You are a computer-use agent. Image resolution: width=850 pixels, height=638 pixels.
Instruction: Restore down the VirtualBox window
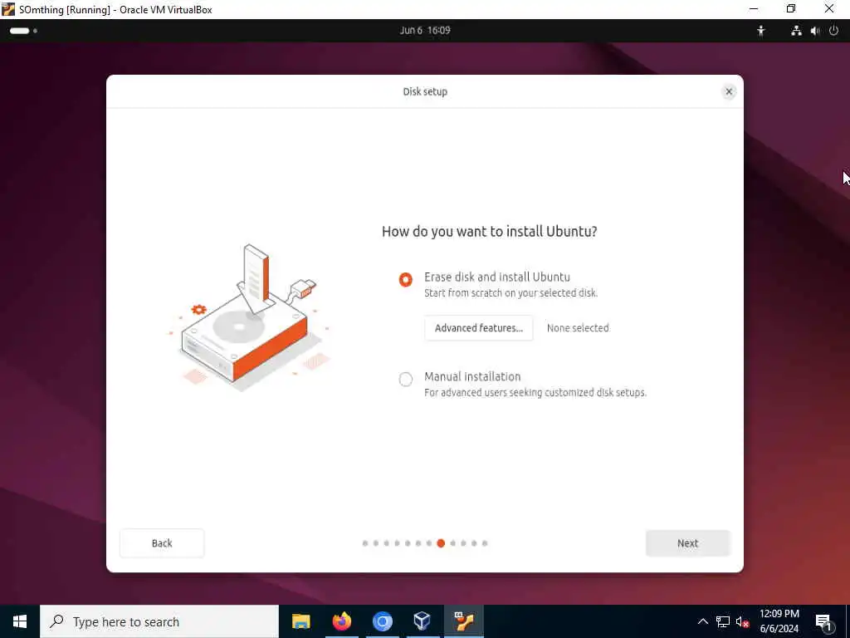tap(791, 8)
